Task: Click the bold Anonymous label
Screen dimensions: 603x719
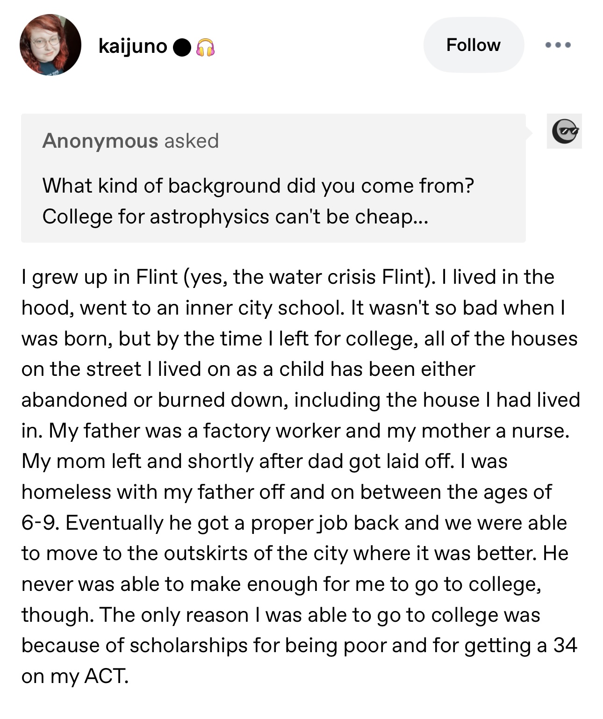Action: point(100,141)
